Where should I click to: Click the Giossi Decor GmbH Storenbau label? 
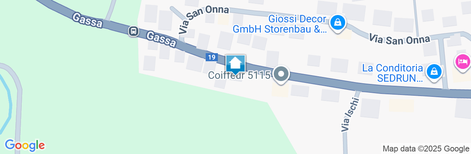(280, 24)
